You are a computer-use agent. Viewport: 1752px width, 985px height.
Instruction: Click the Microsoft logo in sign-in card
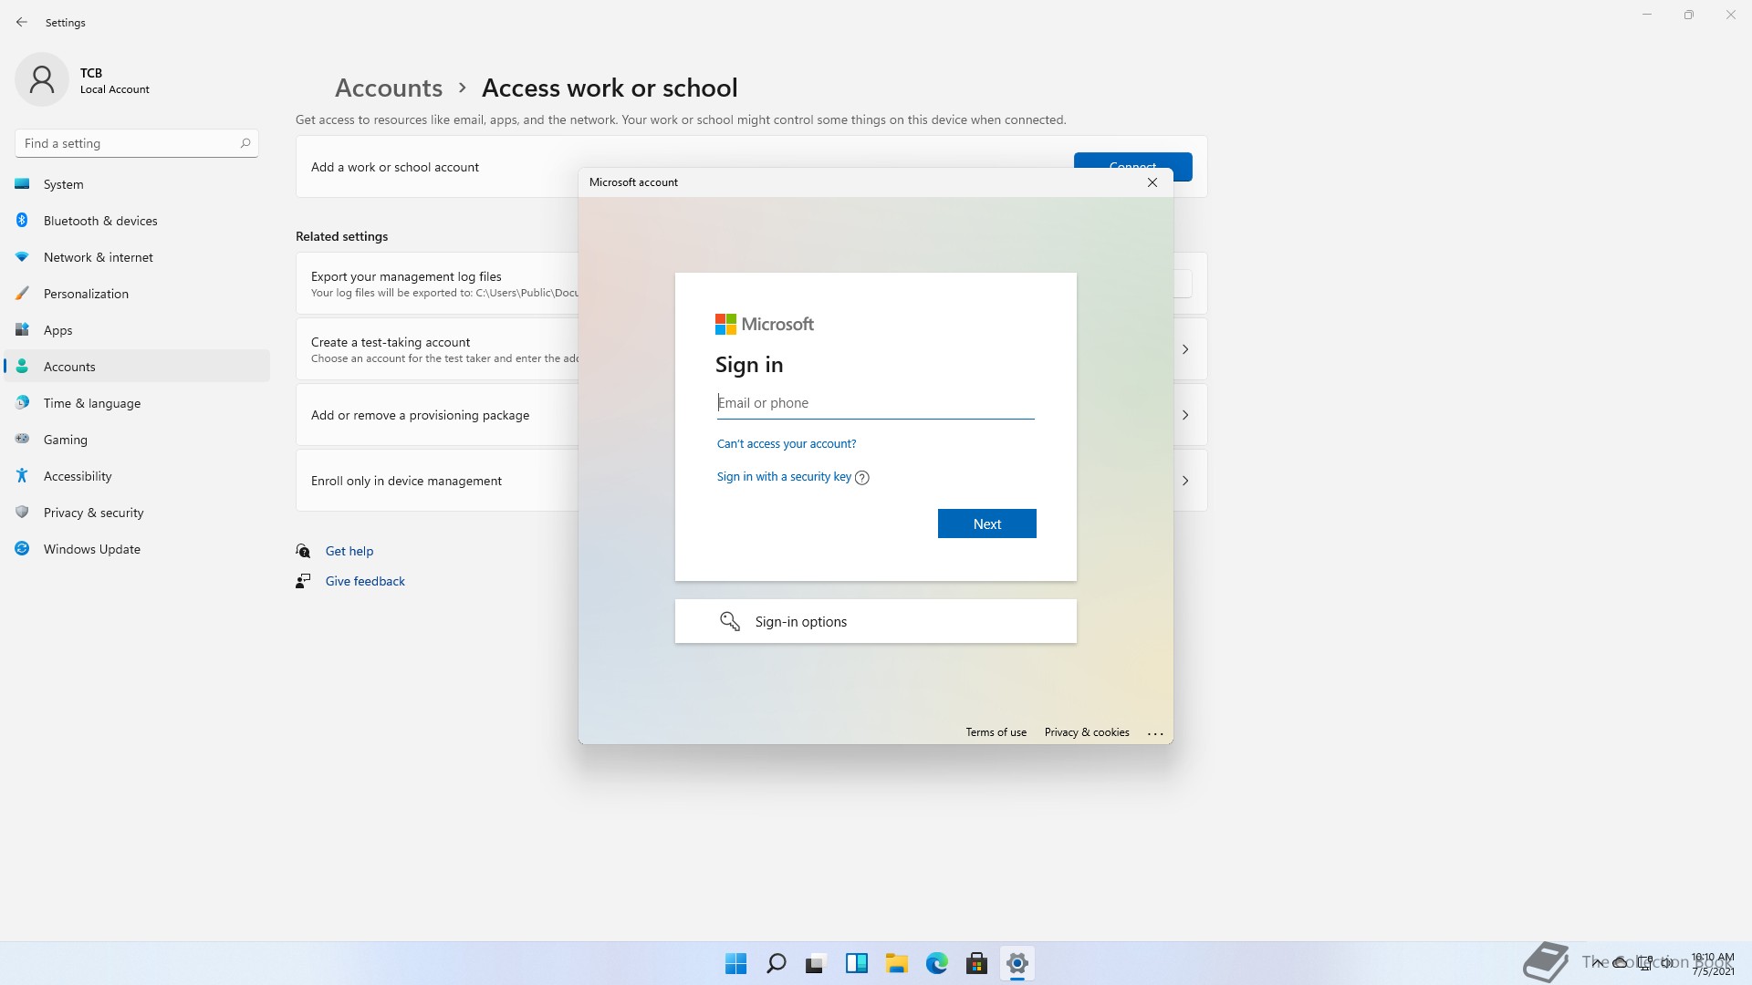click(765, 324)
